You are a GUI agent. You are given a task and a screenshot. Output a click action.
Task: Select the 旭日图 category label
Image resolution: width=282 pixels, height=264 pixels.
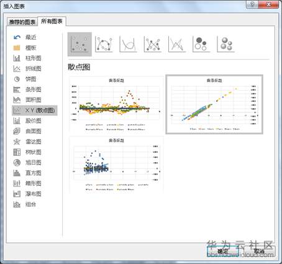[34, 163]
